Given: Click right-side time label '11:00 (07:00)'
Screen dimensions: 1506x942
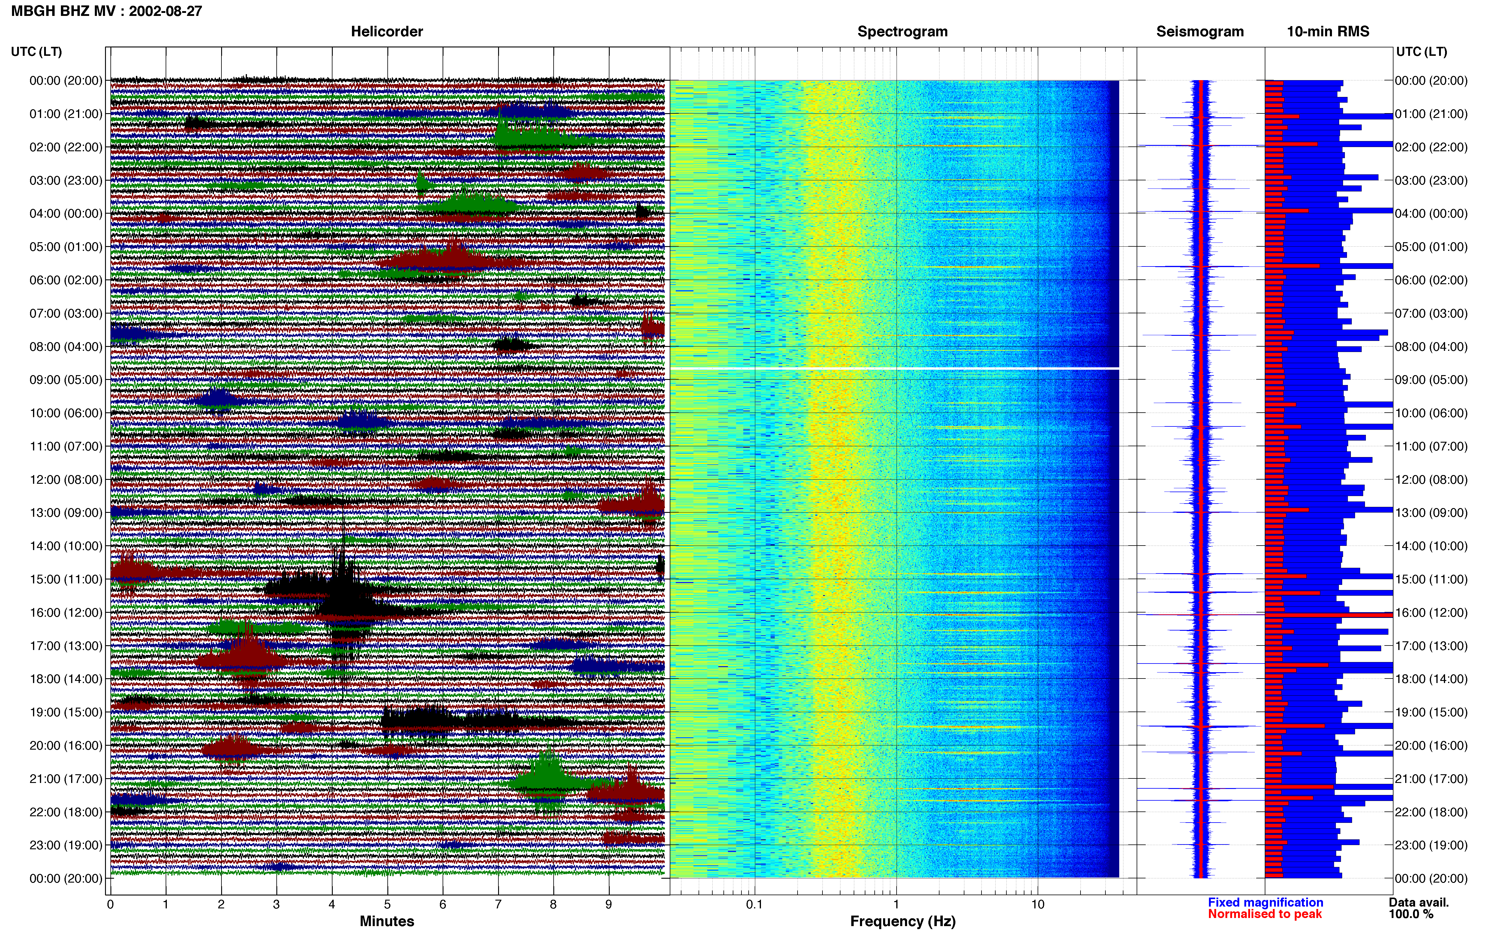Looking at the screenshot, I should [1431, 447].
